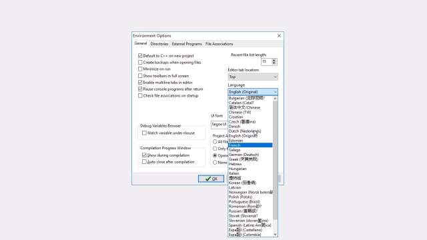
Task: Choose Latvian from the language list
Action: click(x=250, y=188)
